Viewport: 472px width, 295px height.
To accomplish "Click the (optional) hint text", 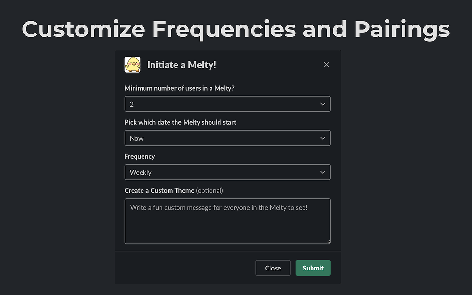I will point(210,190).
